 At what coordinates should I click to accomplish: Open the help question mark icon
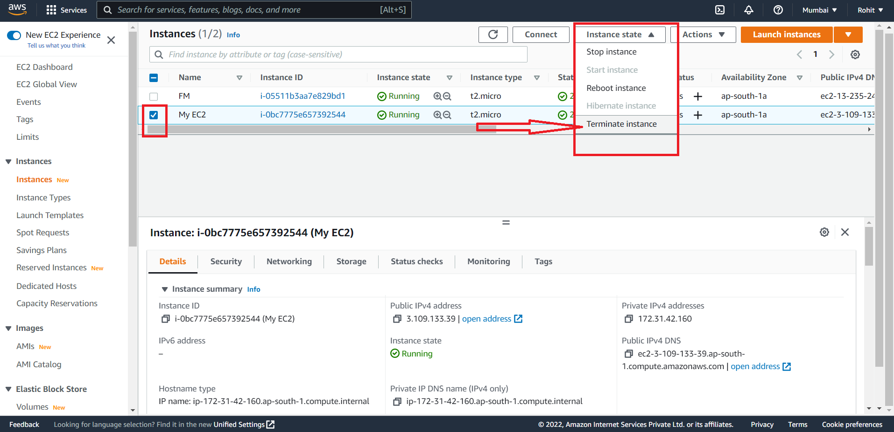coord(778,10)
